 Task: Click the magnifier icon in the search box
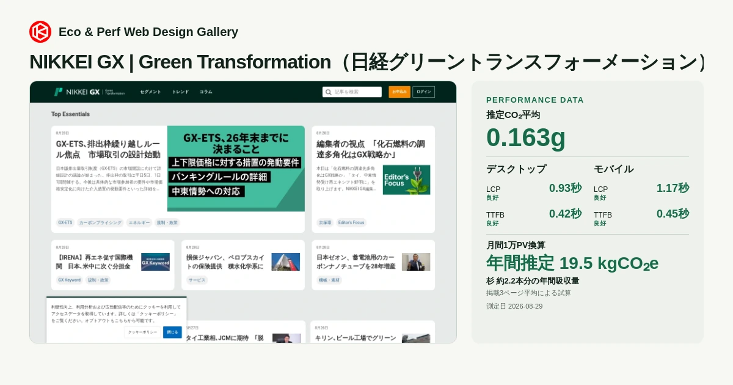[329, 92]
